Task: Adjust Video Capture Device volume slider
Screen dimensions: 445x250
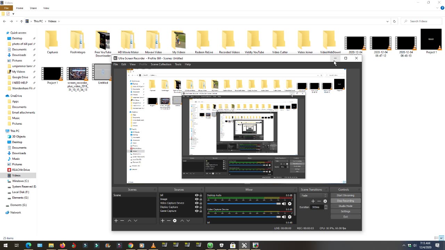Action: pyautogui.click(x=244, y=217)
